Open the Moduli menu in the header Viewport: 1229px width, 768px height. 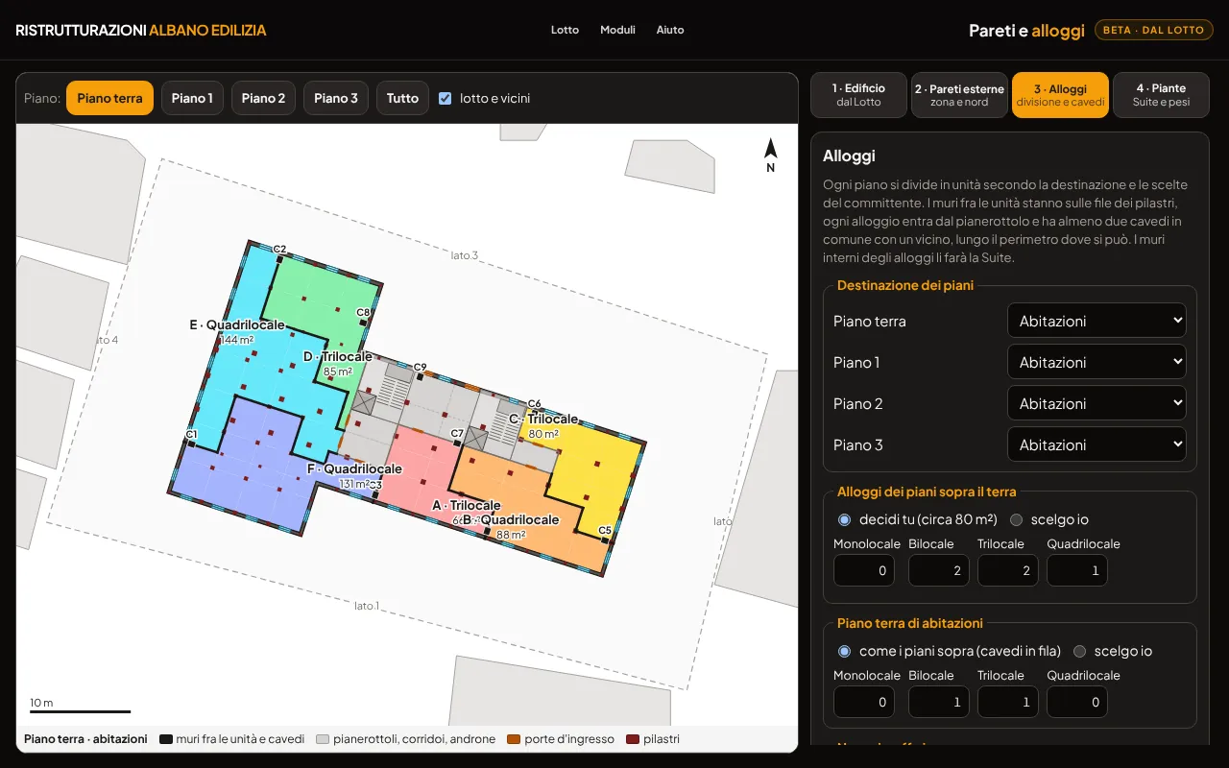tap(617, 30)
